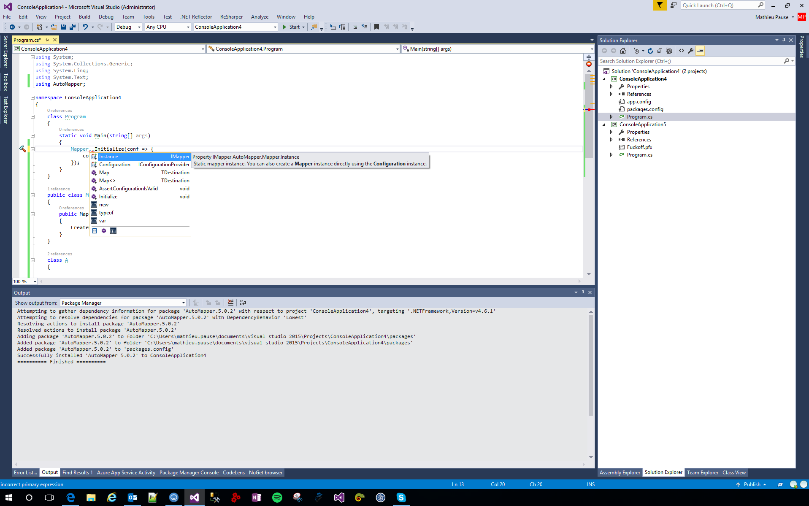This screenshot has height=506, width=809.
Task: Refresh the Solution Explorer
Action: 650,51
